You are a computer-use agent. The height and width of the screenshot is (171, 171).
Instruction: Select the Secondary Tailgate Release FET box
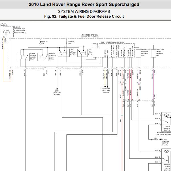click(x=139, y=53)
